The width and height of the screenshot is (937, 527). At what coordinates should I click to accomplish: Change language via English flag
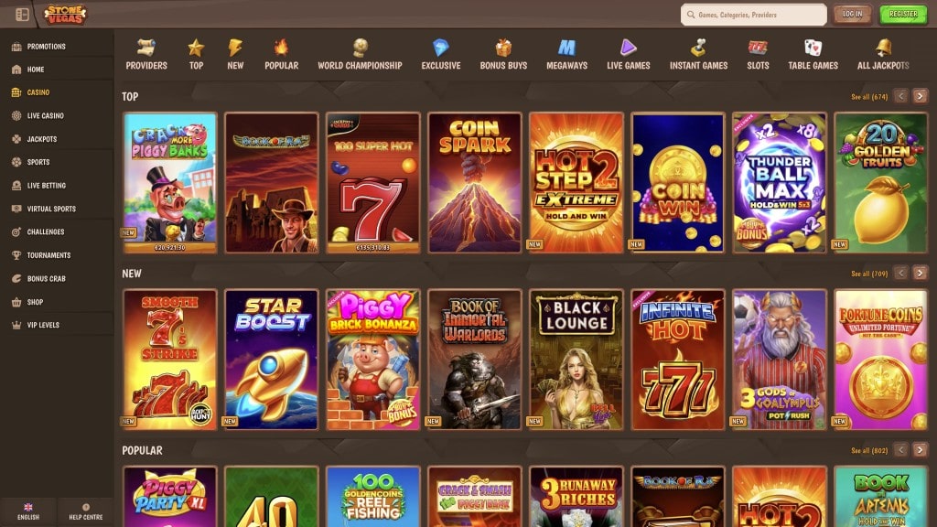click(28, 511)
